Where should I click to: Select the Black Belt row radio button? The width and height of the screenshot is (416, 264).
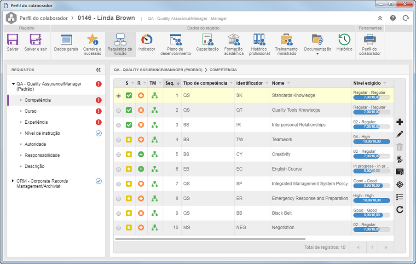[119, 213]
